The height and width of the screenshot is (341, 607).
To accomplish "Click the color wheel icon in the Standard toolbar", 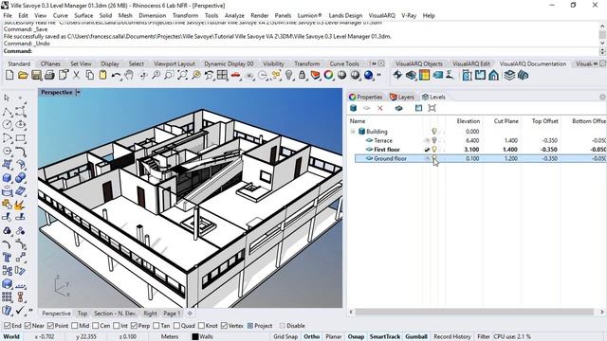I will tap(329, 75).
